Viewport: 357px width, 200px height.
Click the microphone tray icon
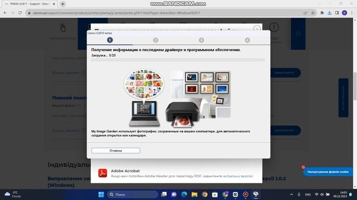click(x=299, y=194)
